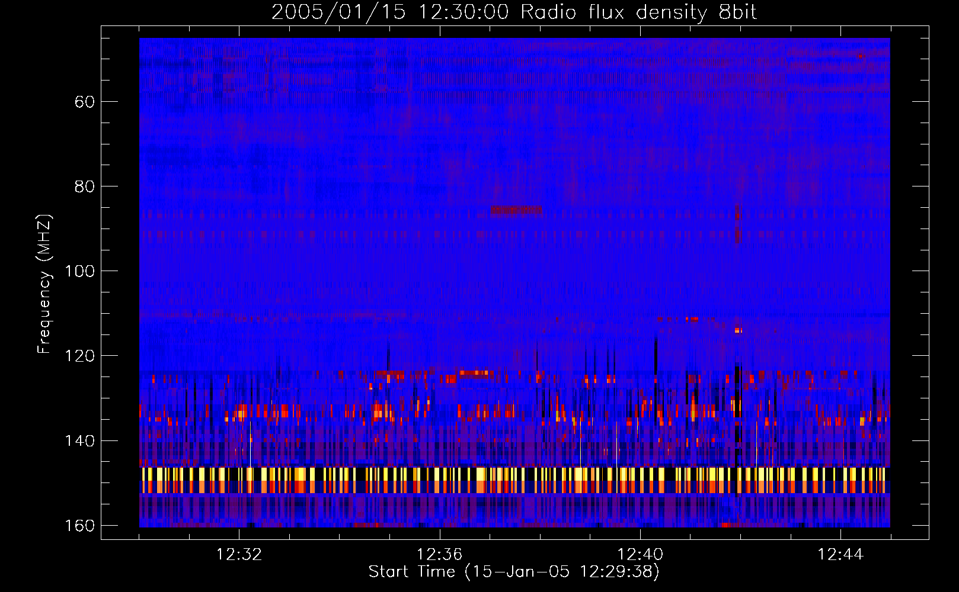
Task: Click the 60 frequency tick label
Action: pos(85,102)
